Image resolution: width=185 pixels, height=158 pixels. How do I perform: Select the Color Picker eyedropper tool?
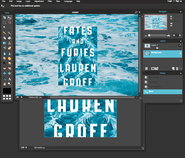(x=5, y=79)
